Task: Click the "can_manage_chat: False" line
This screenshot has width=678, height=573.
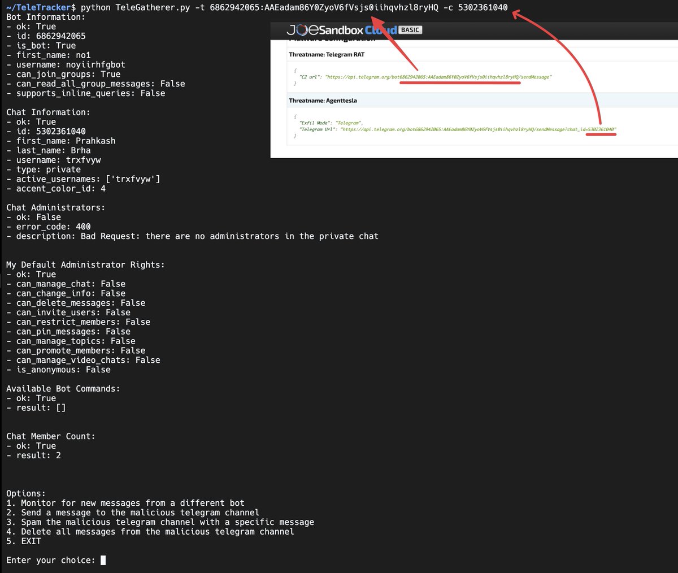Action: pos(66,284)
